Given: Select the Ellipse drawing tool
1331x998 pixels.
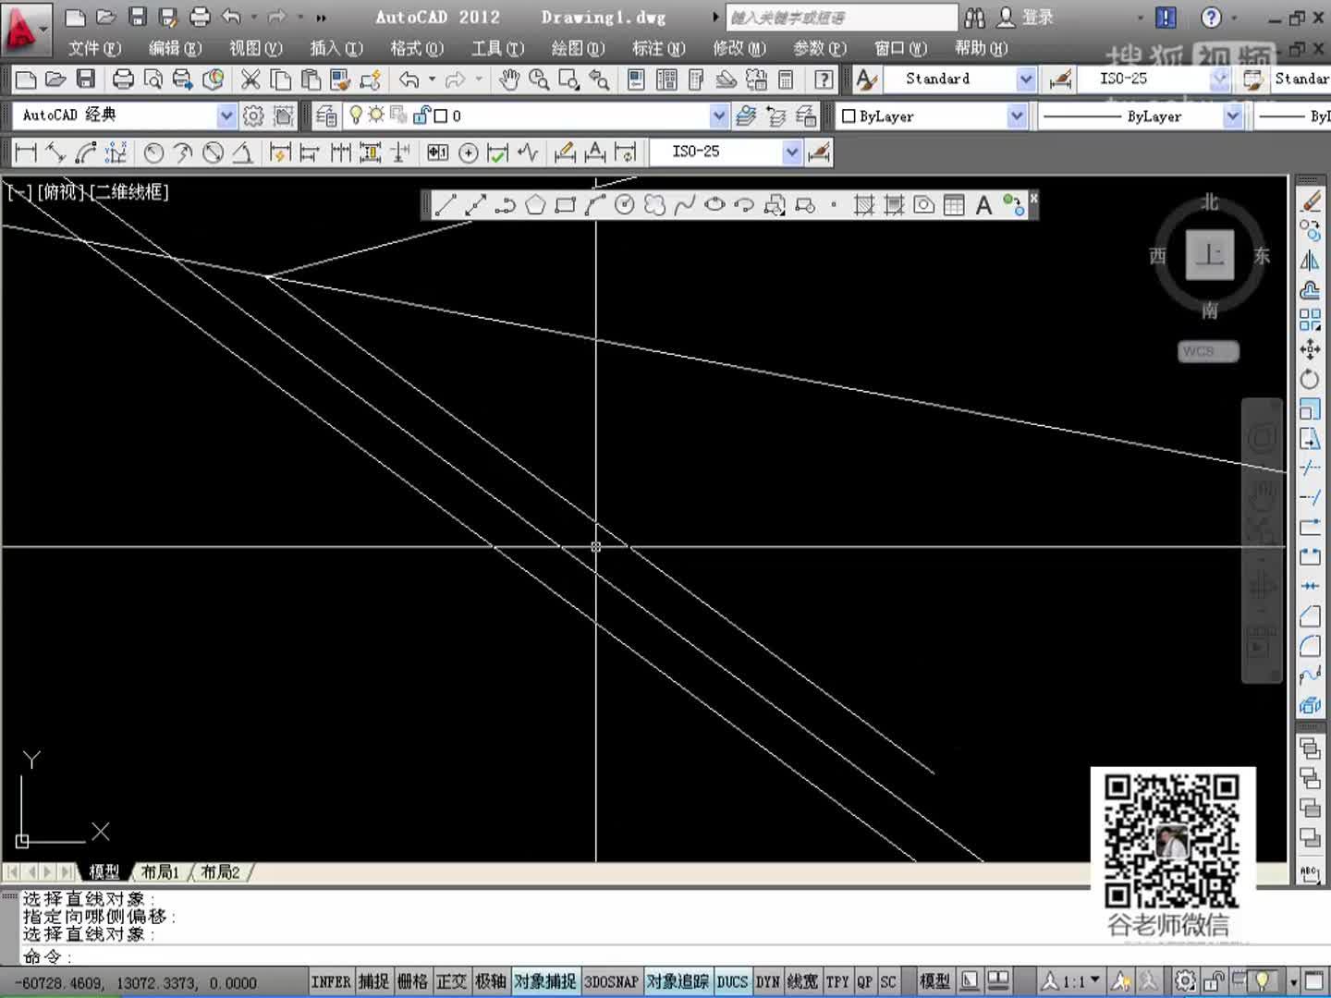Looking at the screenshot, I should click(x=714, y=205).
